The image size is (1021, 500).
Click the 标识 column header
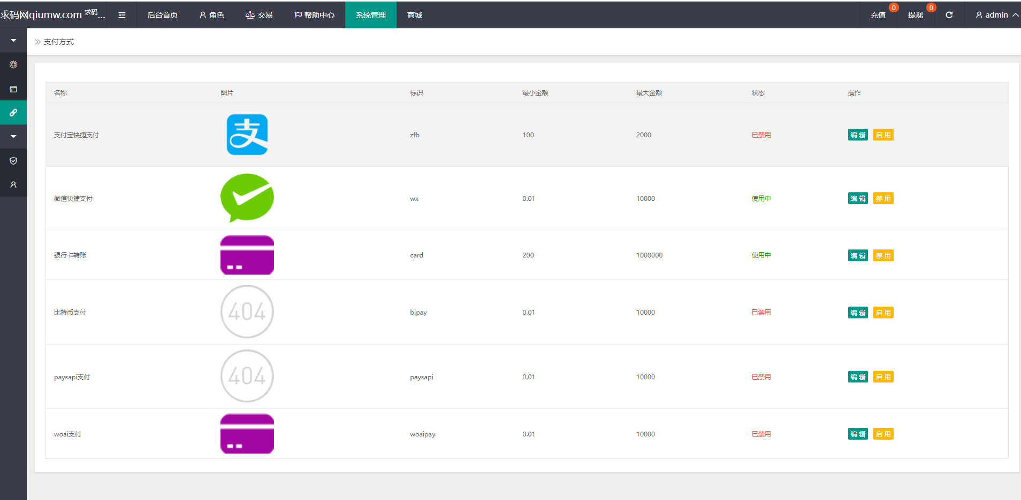point(417,92)
